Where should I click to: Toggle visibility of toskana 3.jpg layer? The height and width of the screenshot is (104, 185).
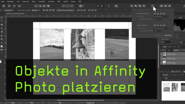[x=161, y=54]
